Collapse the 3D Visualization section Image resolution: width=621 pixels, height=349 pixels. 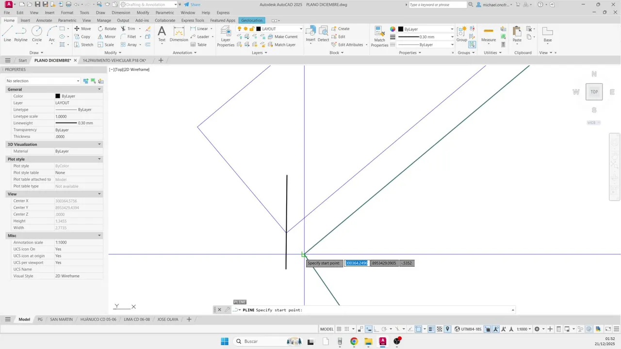(x=99, y=144)
